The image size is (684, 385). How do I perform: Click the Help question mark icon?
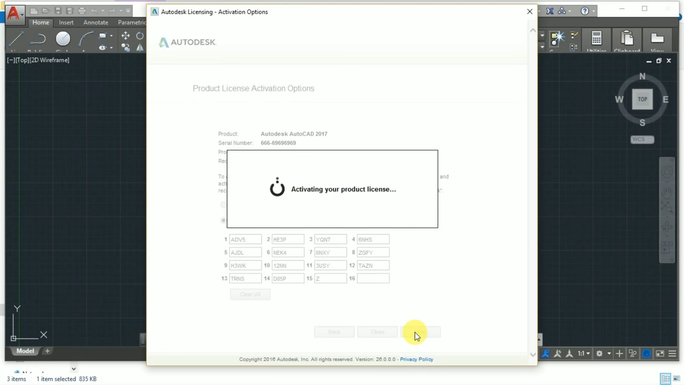585,11
